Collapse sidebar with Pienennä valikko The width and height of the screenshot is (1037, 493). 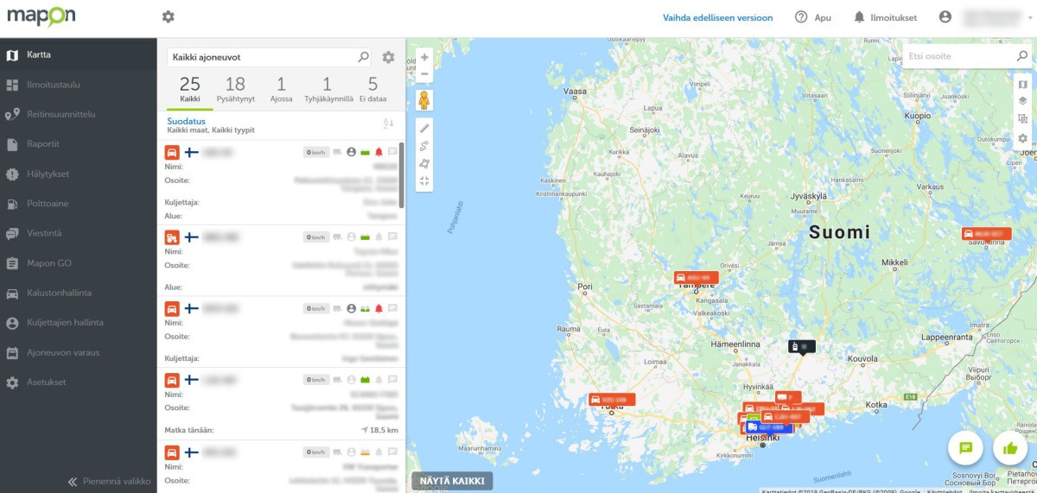coord(110,481)
